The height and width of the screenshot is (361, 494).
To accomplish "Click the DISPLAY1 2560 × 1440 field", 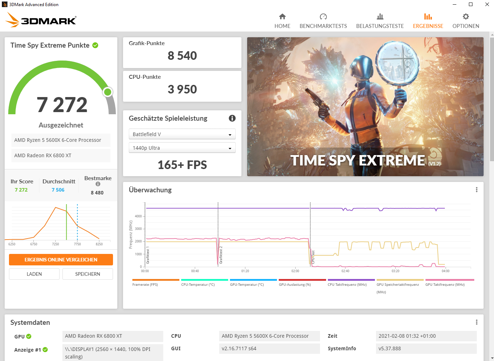I will (x=113, y=353).
